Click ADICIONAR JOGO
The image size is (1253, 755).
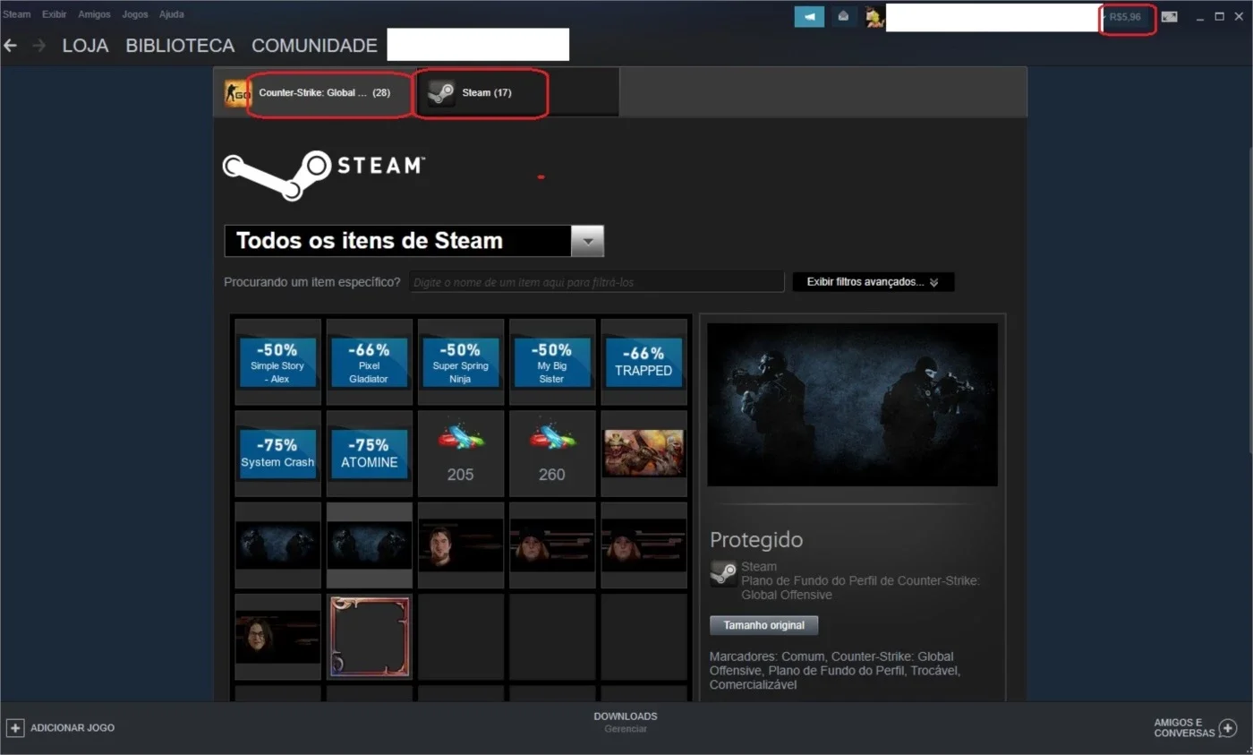click(x=72, y=728)
